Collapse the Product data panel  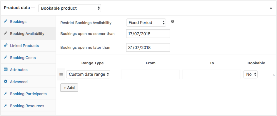[x=271, y=8]
